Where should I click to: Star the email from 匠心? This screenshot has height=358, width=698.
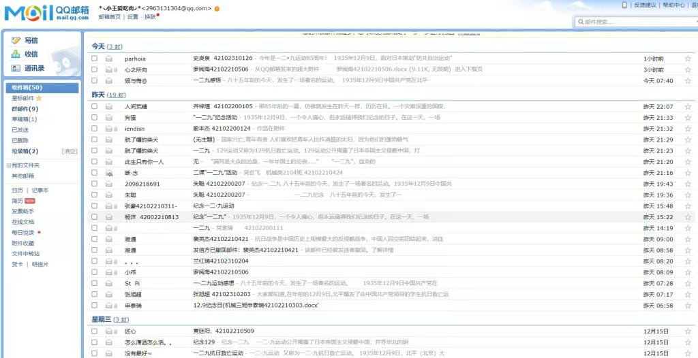point(688,331)
